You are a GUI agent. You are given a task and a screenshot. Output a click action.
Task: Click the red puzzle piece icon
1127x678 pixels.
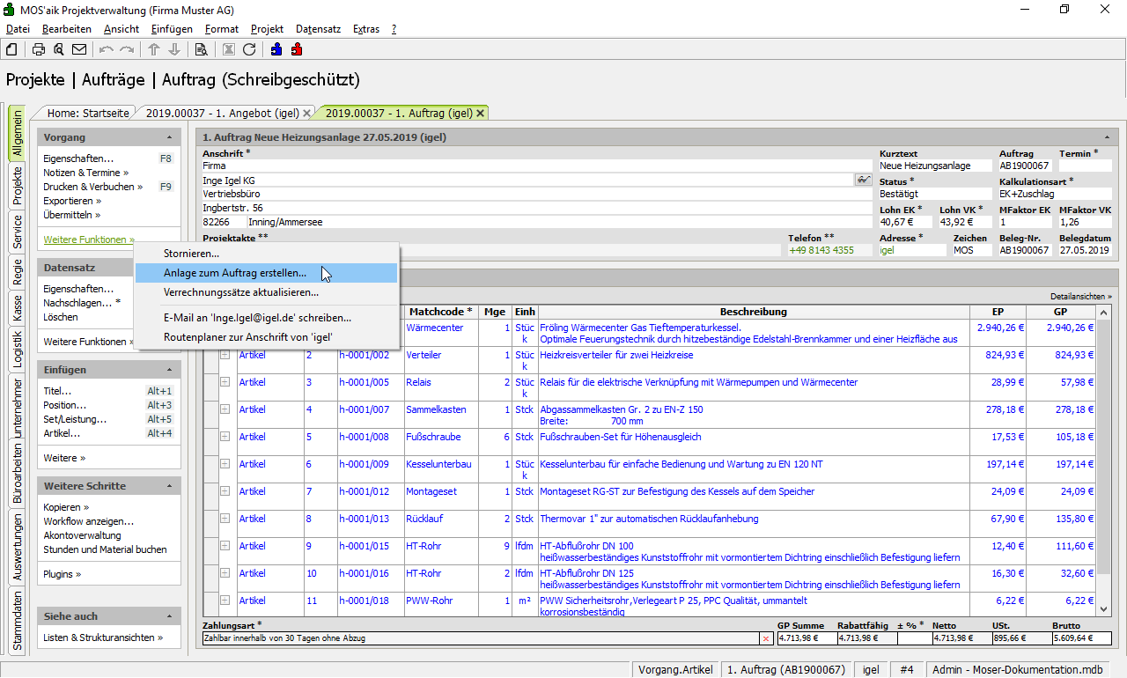(297, 49)
